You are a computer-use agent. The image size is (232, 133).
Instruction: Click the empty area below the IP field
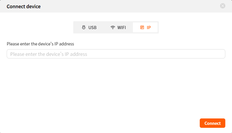pyautogui.click(x=116, y=87)
